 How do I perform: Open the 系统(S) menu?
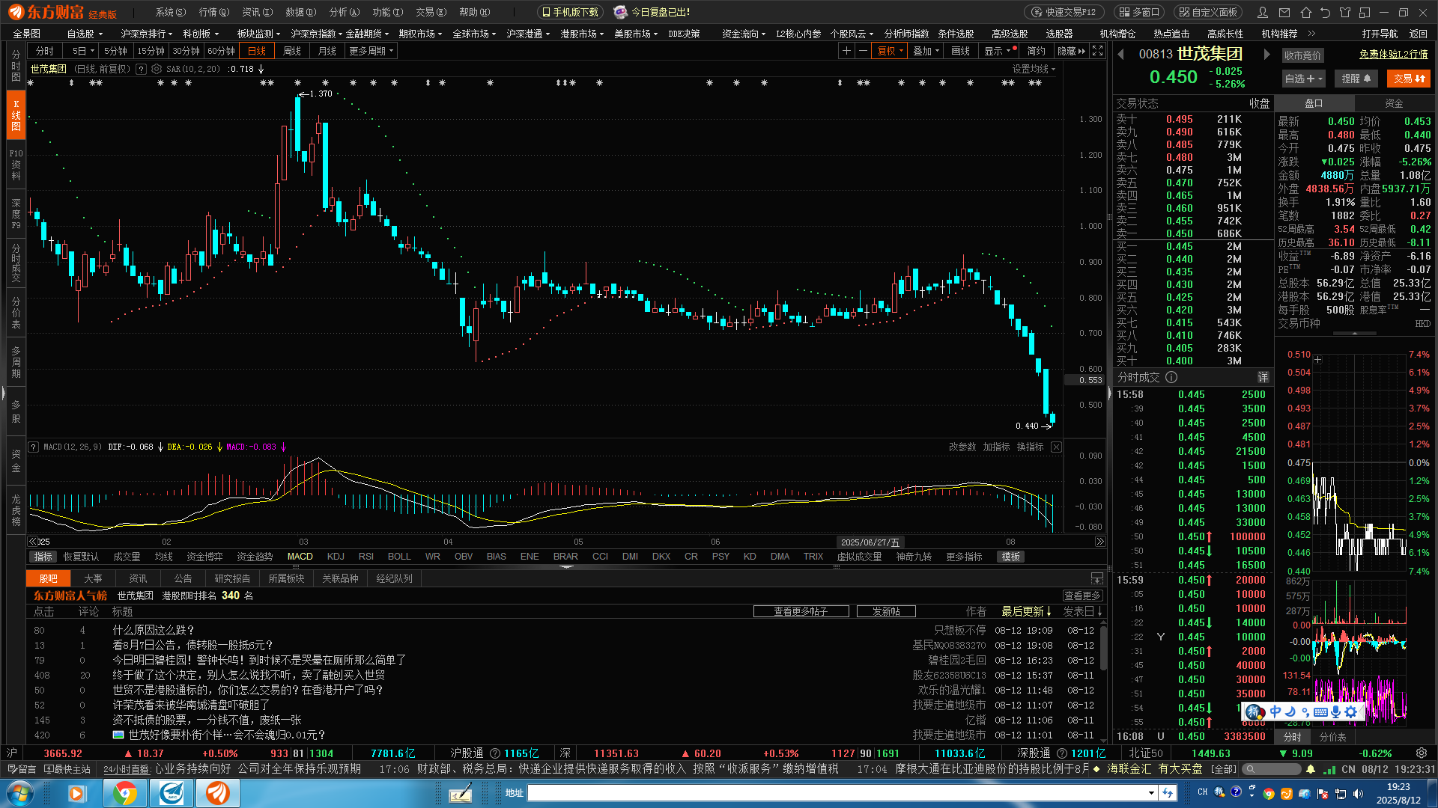click(x=170, y=12)
